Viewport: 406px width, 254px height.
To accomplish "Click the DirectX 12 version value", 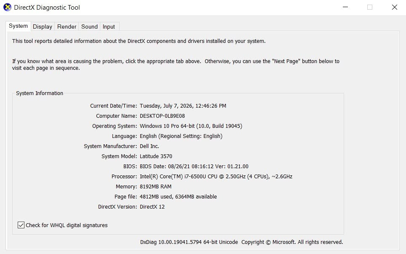I will click(x=152, y=206).
